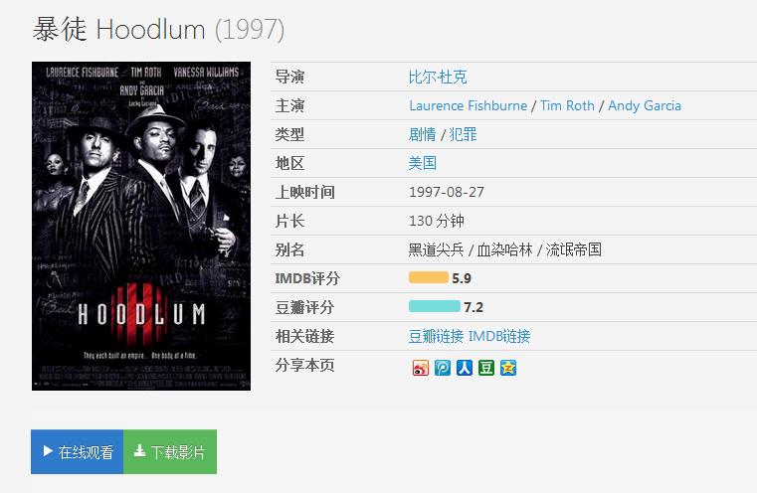Share via Tencent Weibo icon

point(443,368)
